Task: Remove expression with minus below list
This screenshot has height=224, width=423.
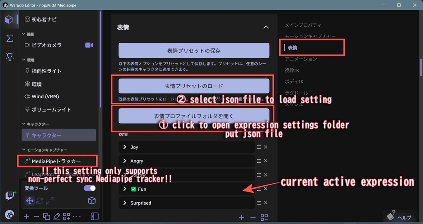Action: coord(253,217)
